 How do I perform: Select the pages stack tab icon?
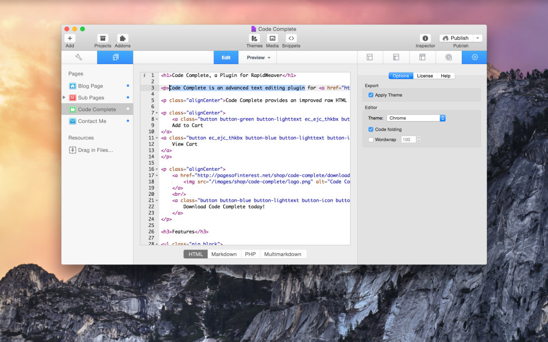pyautogui.click(x=115, y=57)
